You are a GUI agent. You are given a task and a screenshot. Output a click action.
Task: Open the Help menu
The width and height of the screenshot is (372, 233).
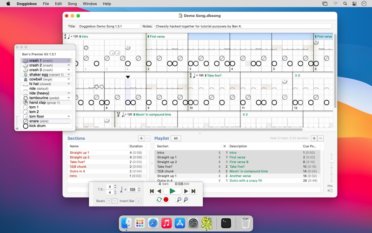(x=107, y=4)
